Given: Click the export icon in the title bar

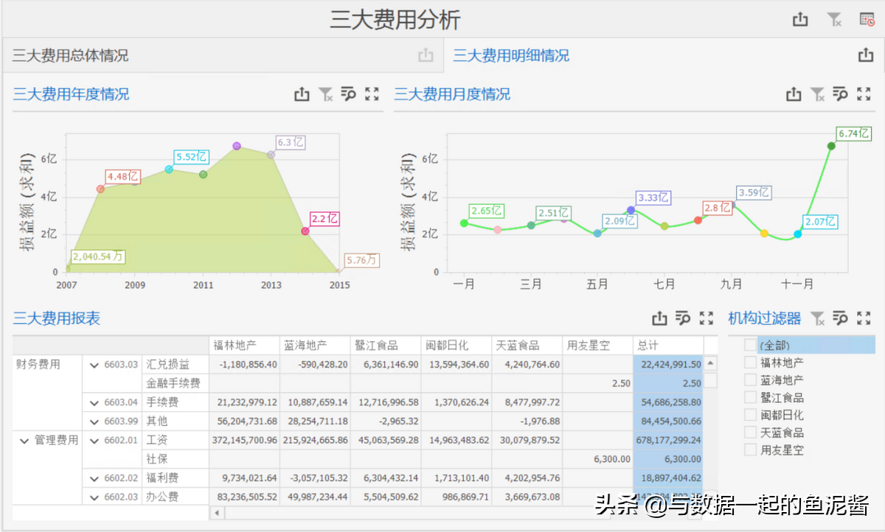Looking at the screenshot, I should coord(800,20).
